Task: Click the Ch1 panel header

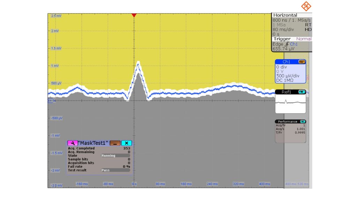Action: (287, 61)
